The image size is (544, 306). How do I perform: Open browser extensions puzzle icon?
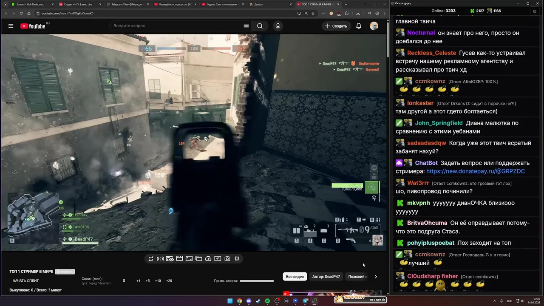coord(346,13)
